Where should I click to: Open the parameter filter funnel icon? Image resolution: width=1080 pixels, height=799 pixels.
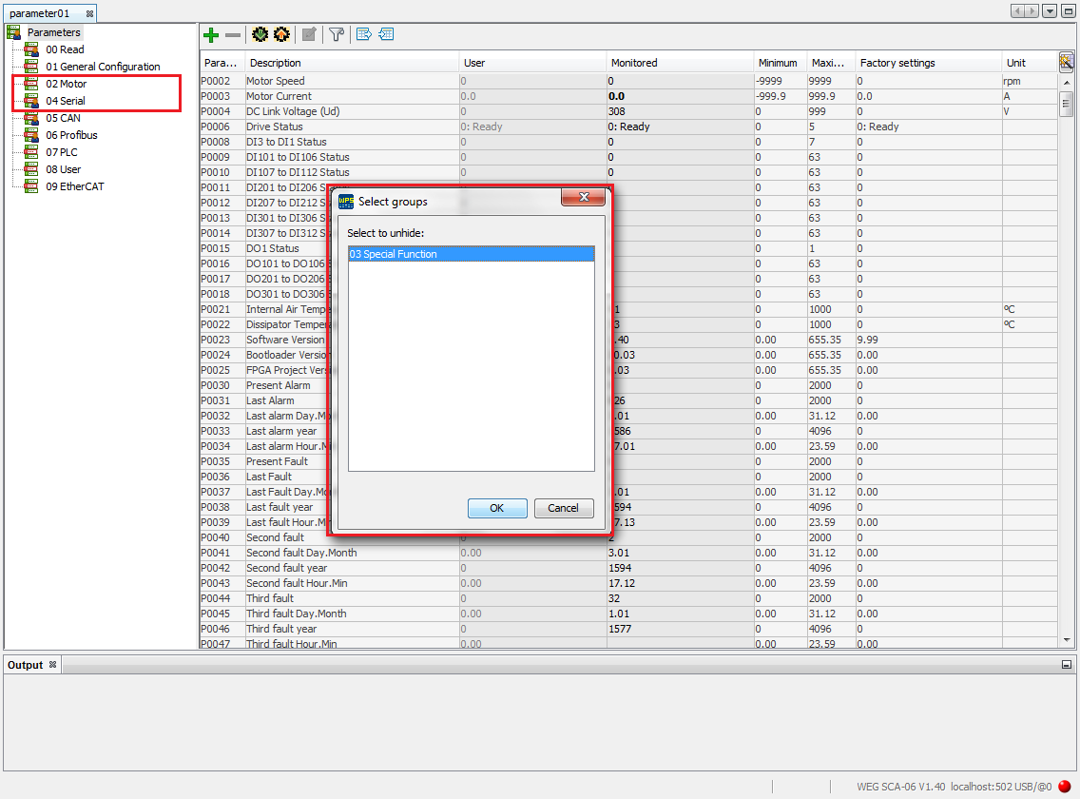click(337, 35)
